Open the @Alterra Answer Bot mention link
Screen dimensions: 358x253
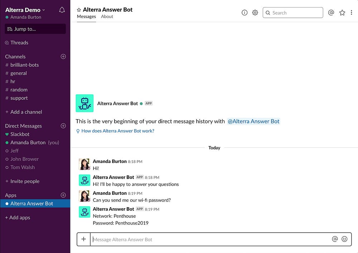253,121
